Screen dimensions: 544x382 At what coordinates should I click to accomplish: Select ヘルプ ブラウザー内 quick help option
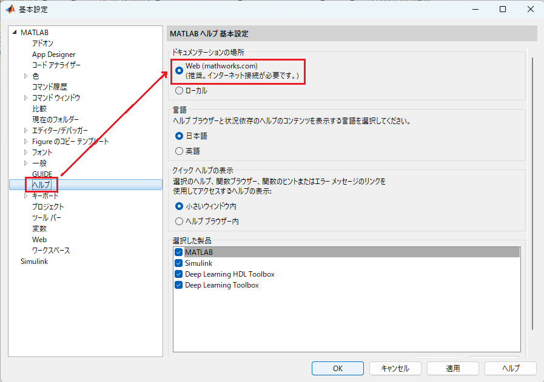pos(179,222)
